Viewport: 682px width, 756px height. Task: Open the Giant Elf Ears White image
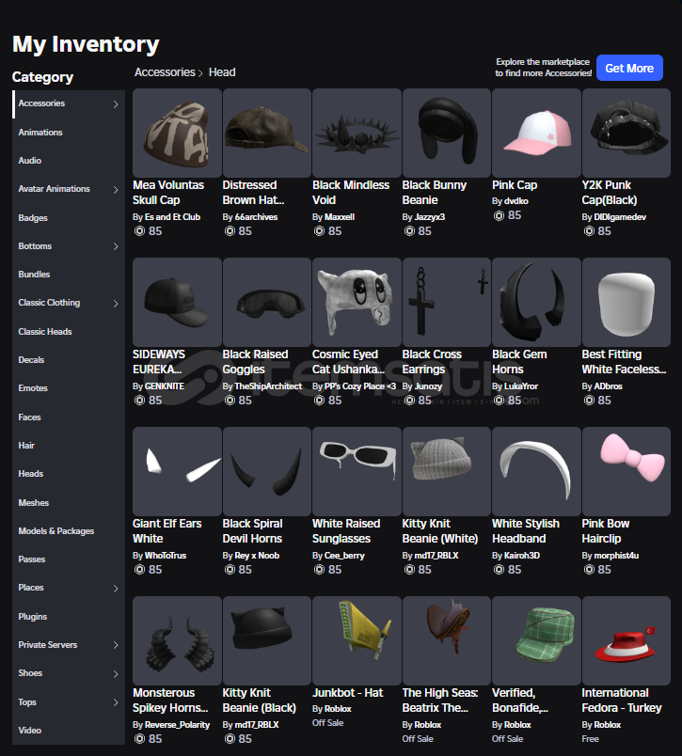177,471
